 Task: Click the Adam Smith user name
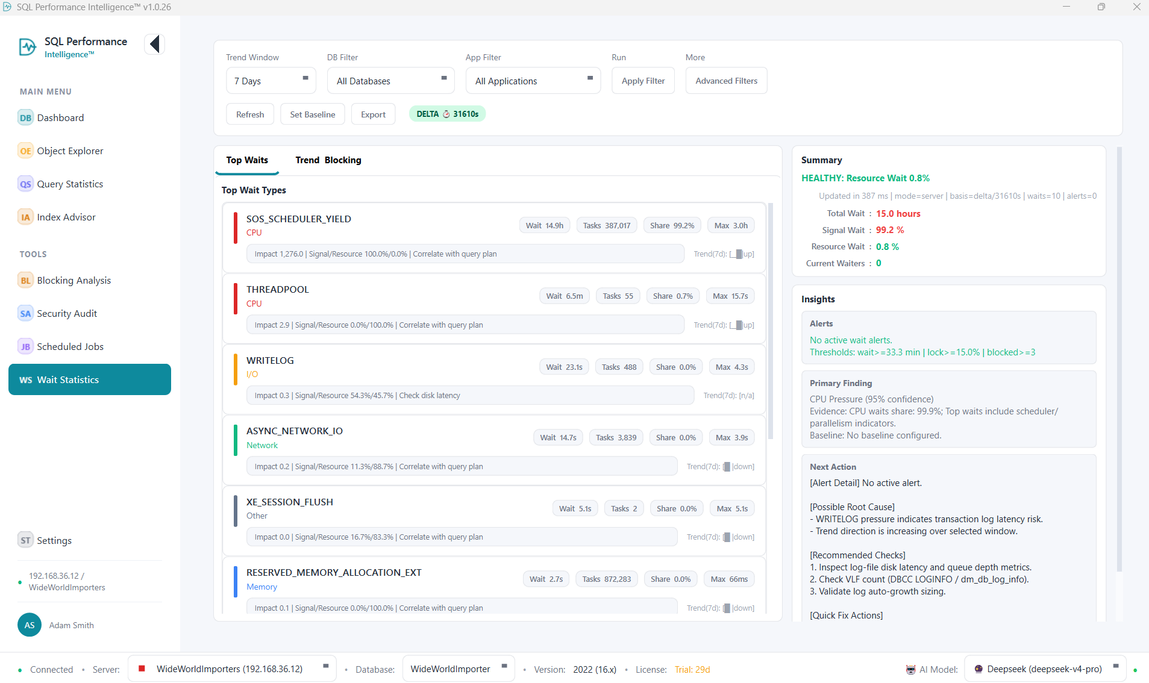pos(71,625)
